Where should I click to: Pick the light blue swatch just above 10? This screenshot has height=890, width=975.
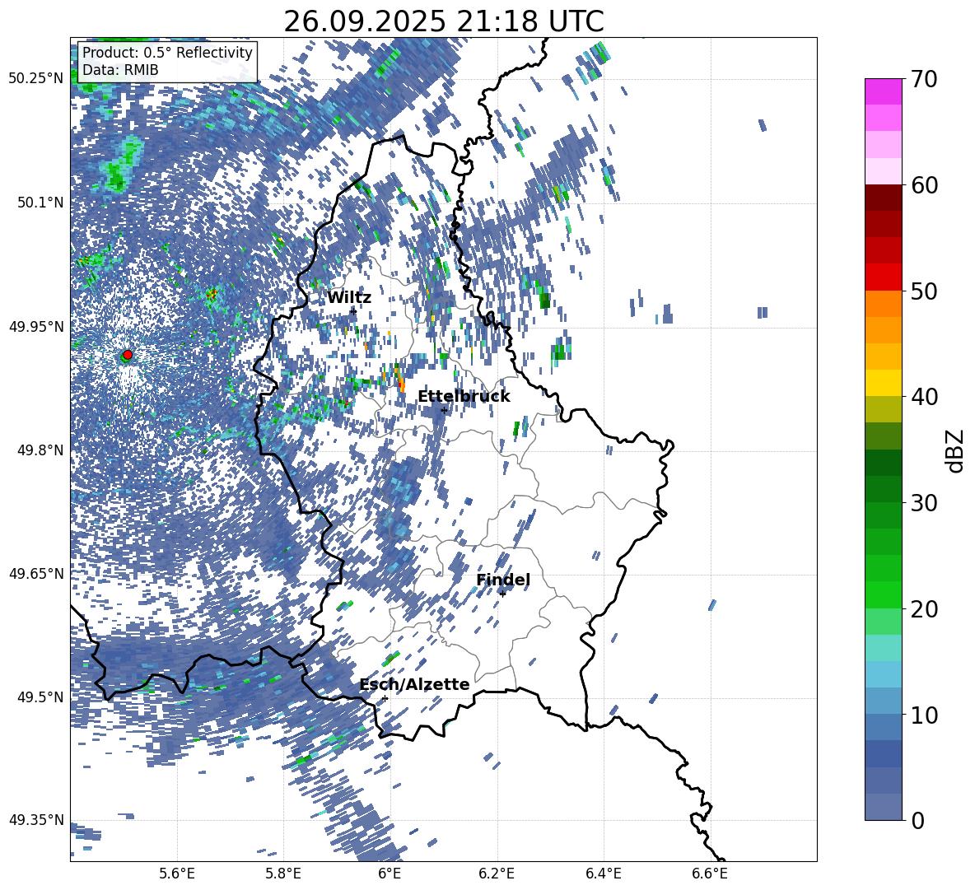(883, 701)
